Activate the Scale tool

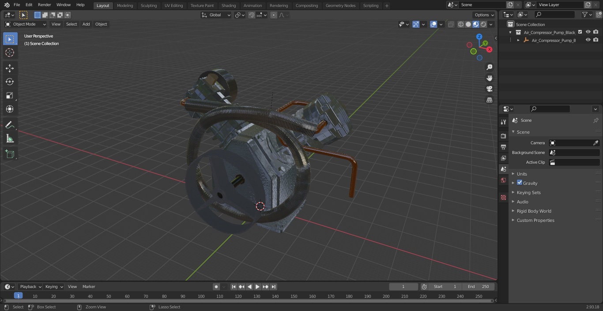point(10,95)
